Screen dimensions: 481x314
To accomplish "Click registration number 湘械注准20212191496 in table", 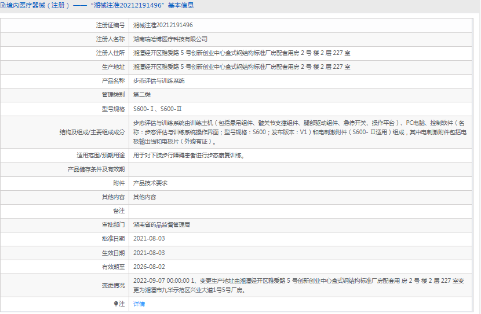I will pyautogui.click(x=163, y=25).
